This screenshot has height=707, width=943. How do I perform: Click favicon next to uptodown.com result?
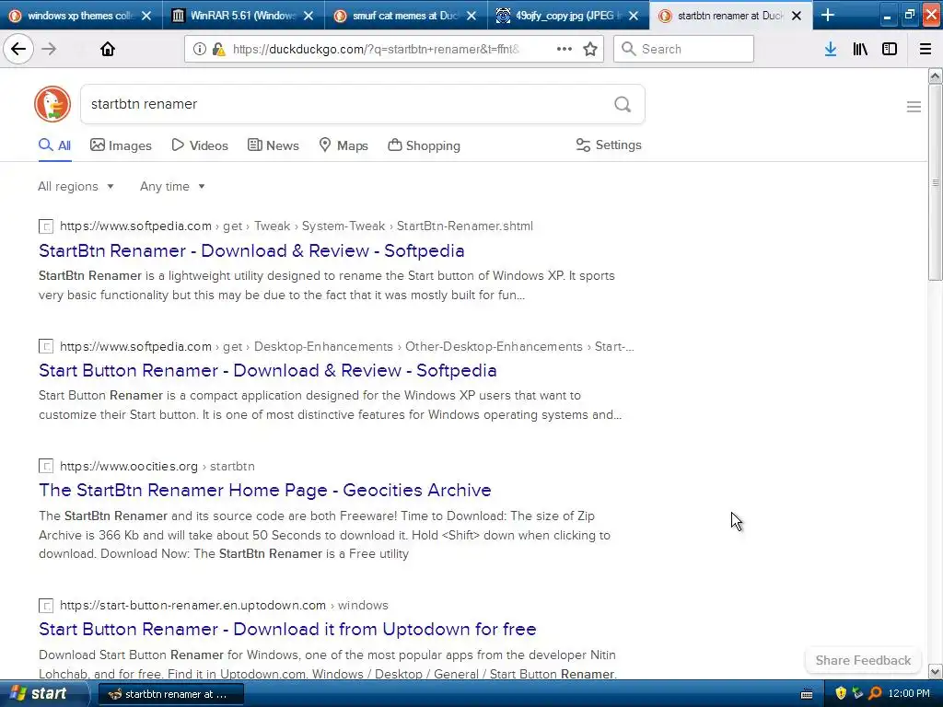click(46, 606)
